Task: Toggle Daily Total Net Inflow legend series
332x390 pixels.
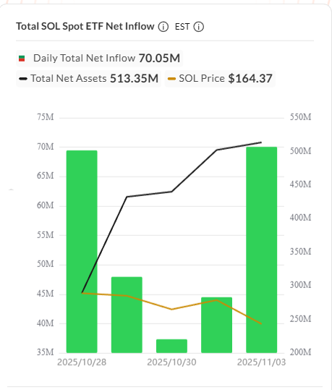Action: coord(100,58)
